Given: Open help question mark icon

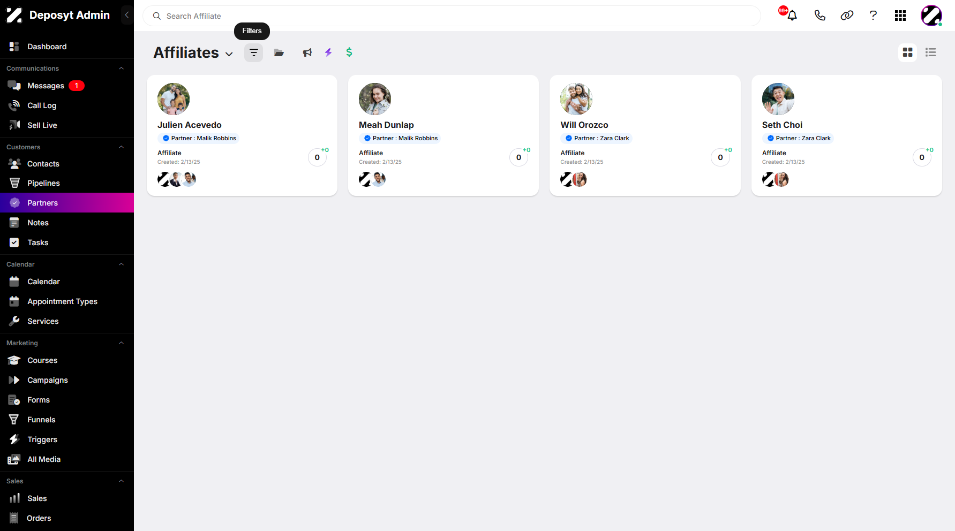Looking at the screenshot, I should [873, 16].
